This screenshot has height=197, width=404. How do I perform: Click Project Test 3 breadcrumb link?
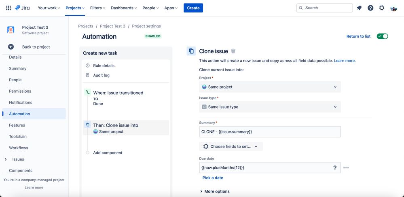tap(112, 26)
